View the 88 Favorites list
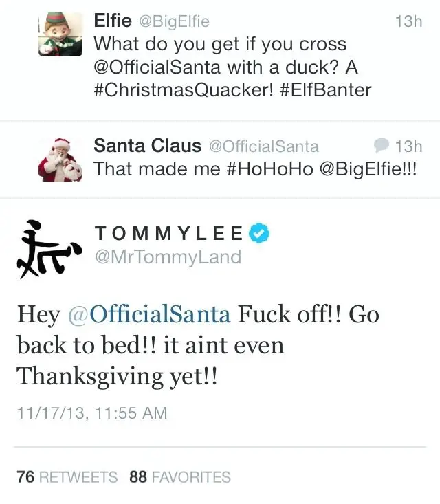The image size is (440, 504). coord(180,476)
